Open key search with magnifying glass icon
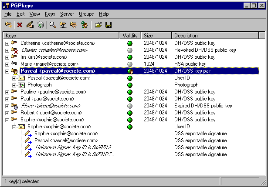The width and height of the screenshot is (268, 187). coord(53,25)
